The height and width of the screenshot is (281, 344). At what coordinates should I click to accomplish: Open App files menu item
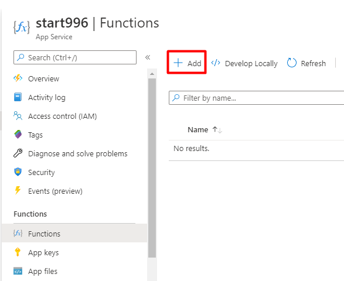click(x=74, y=271)
